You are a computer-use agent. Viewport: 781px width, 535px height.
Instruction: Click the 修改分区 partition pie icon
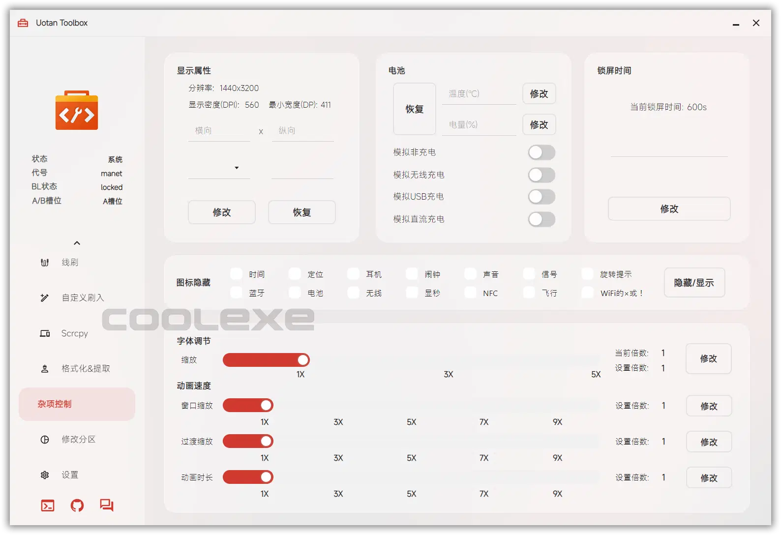pos(45,440)
